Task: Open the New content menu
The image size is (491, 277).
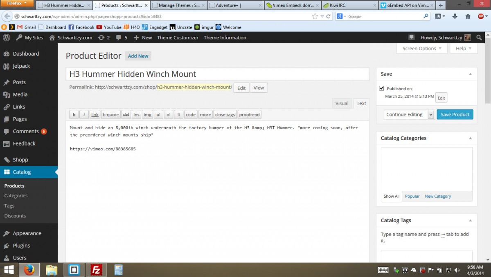Action: pos(143,38)
